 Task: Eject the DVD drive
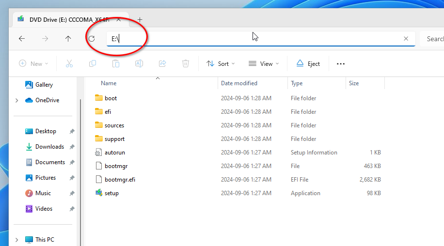(308, 63)
